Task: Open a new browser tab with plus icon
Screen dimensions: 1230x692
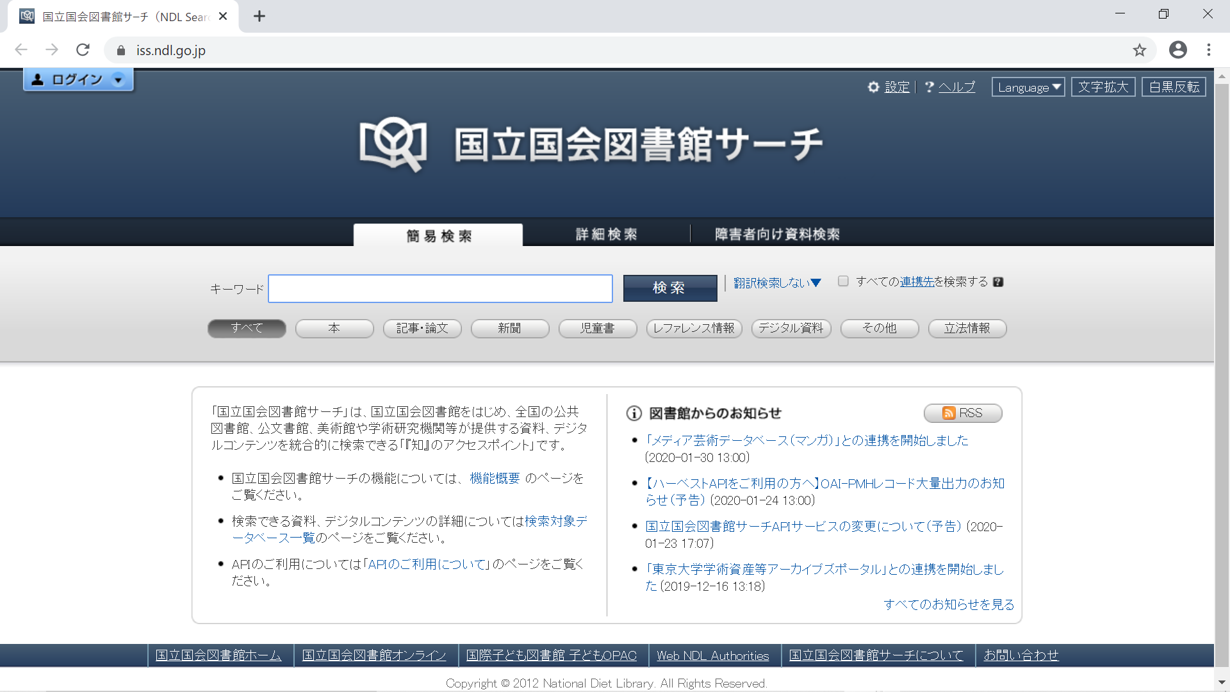Action: click(x=259, y=16)
